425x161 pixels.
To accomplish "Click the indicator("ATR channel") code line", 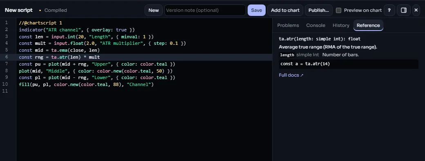I will click(77, 30).
